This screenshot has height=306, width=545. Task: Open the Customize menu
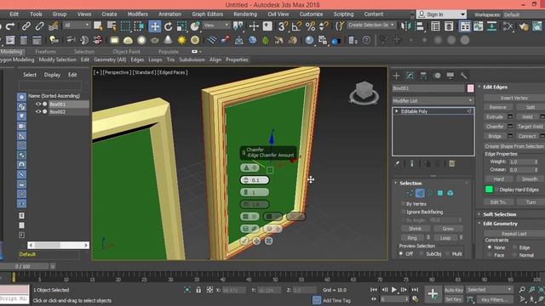[x=311, y=14]
